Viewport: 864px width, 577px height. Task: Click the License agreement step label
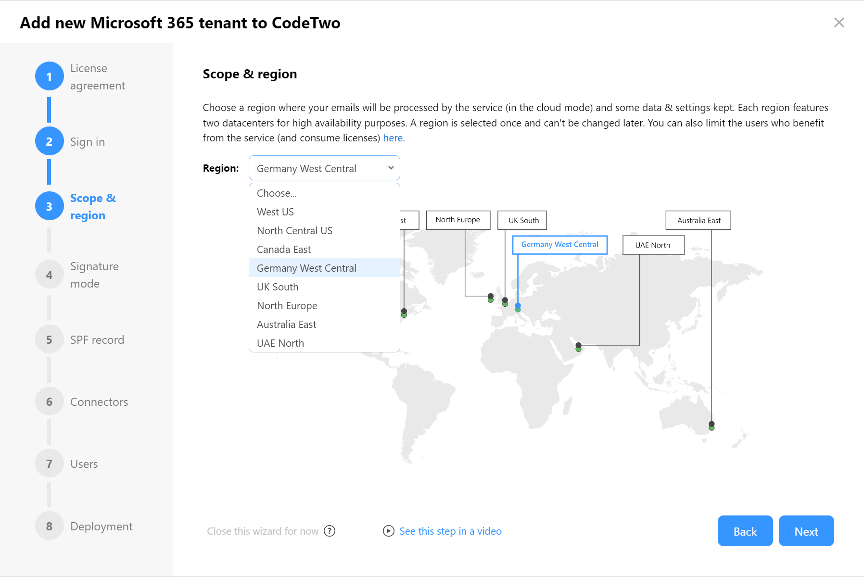point(98,77)
